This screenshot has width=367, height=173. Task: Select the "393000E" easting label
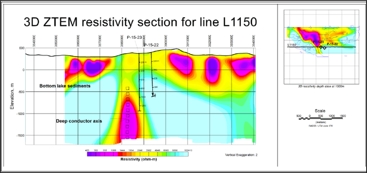(232, 41)
